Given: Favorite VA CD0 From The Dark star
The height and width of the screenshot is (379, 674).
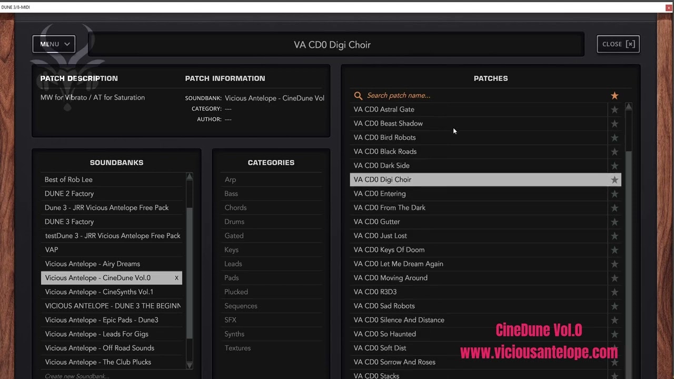Looking at the screenshot, I should coord(614,208).
